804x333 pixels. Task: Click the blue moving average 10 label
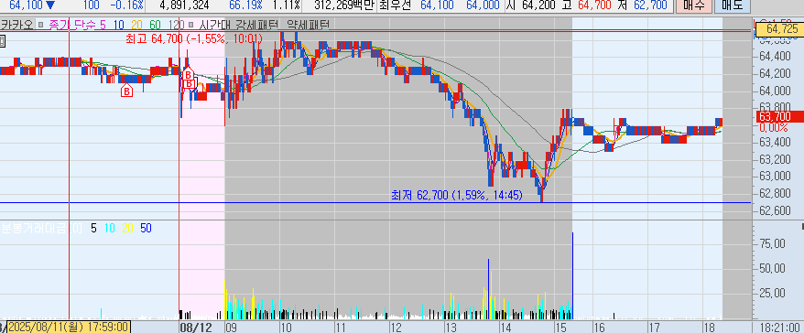118,24
